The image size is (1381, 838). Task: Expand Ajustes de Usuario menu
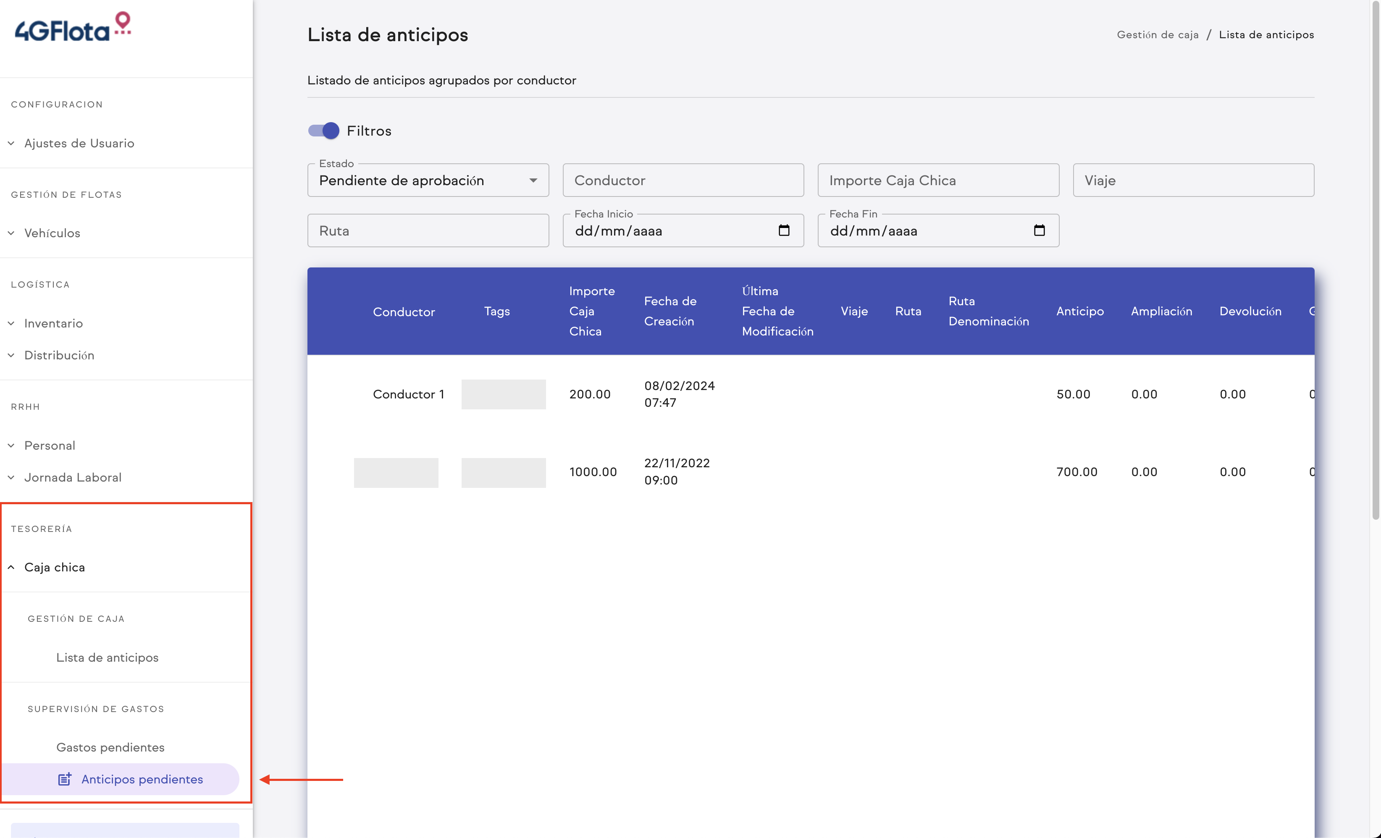(79, 144)
